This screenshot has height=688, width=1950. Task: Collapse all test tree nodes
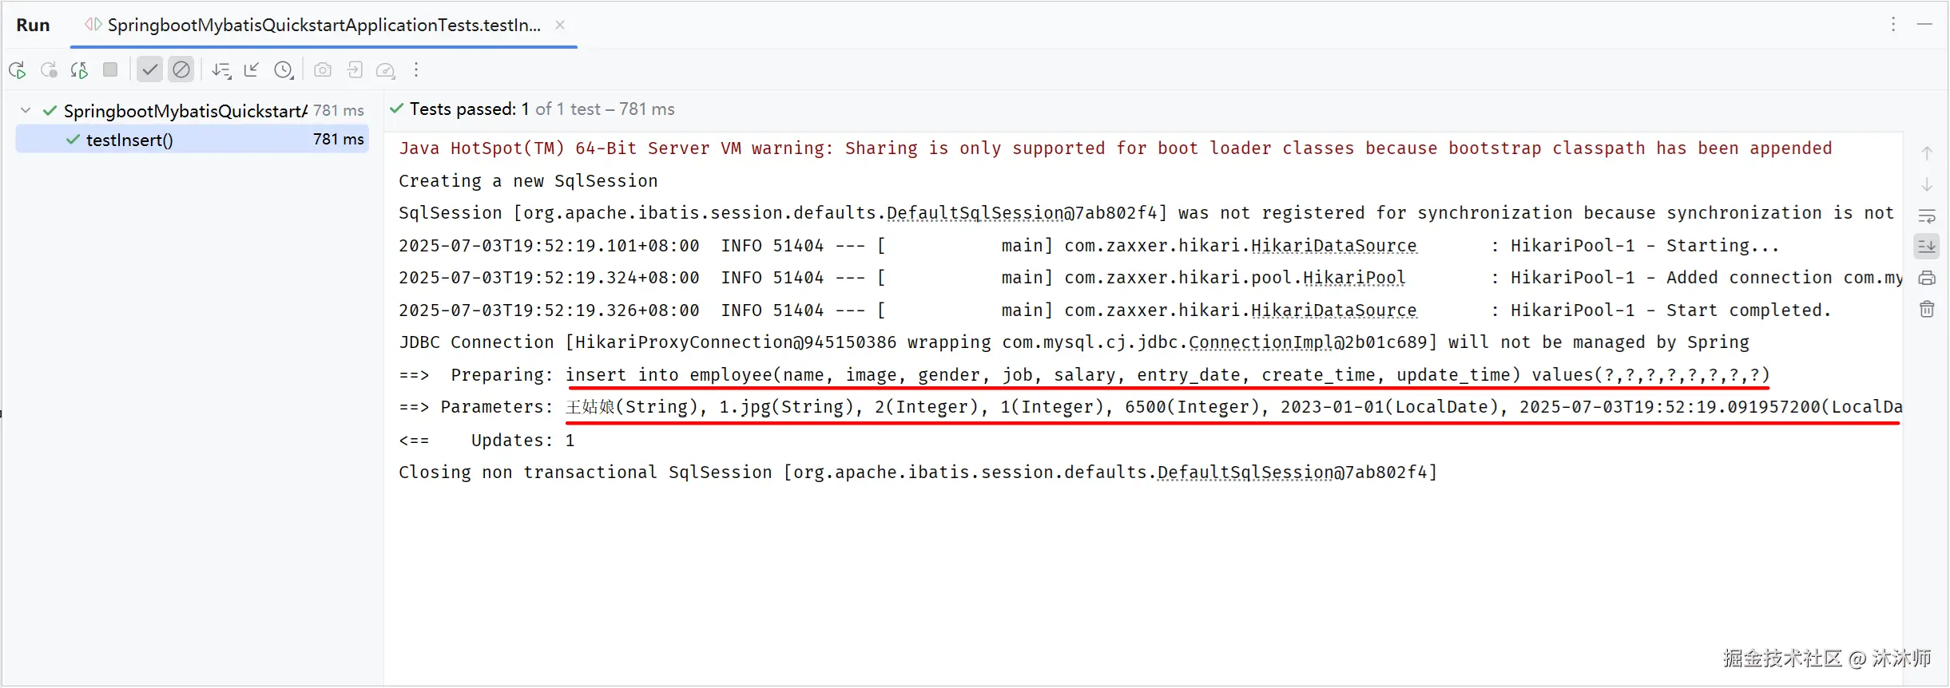(x=252, y=70)
